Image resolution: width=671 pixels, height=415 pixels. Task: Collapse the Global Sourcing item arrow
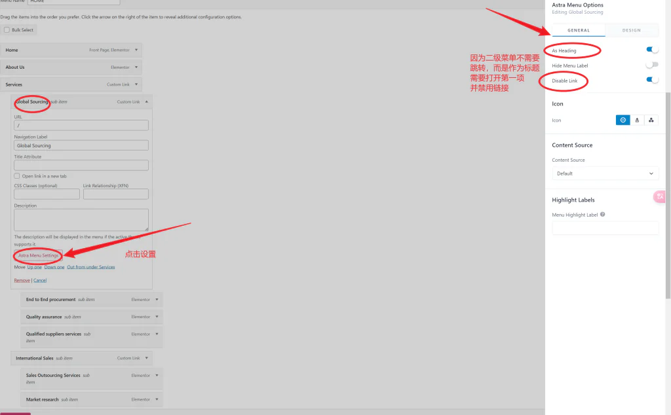(x=147, y=101)
